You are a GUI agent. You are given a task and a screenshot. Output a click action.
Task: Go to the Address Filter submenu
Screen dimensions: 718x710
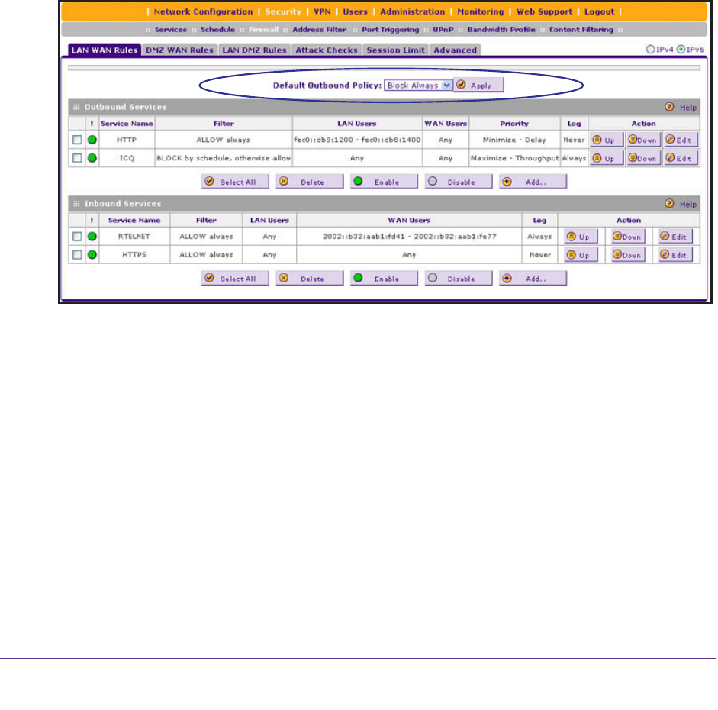click(319, 30)
